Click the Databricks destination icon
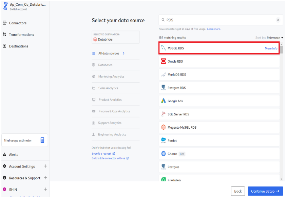286x199 pixels. (x=95, y=40)
